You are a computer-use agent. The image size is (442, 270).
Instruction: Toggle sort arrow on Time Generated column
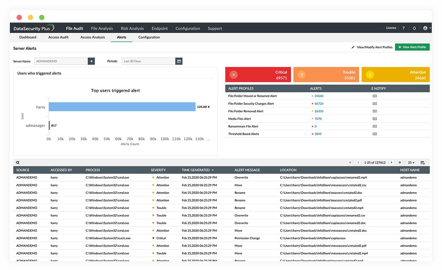[x=213, y=170]
